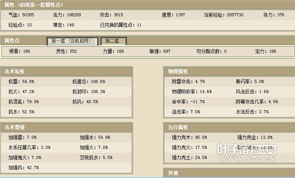This screenshot has height=178, width=295.
Task: Click the 法术增强 panel header
Action: 14,127
